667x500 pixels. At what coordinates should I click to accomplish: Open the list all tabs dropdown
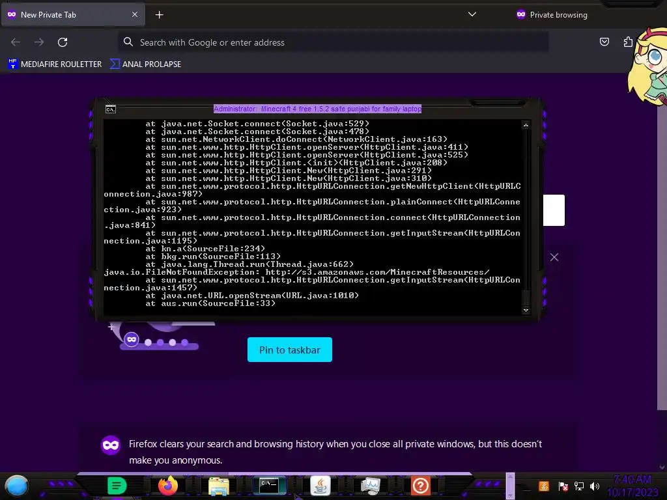[472, 14]
